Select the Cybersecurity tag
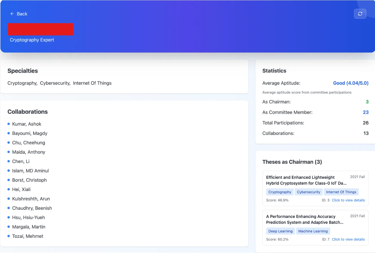This screenshot has height=254, width=375. [x=308, y=192]
